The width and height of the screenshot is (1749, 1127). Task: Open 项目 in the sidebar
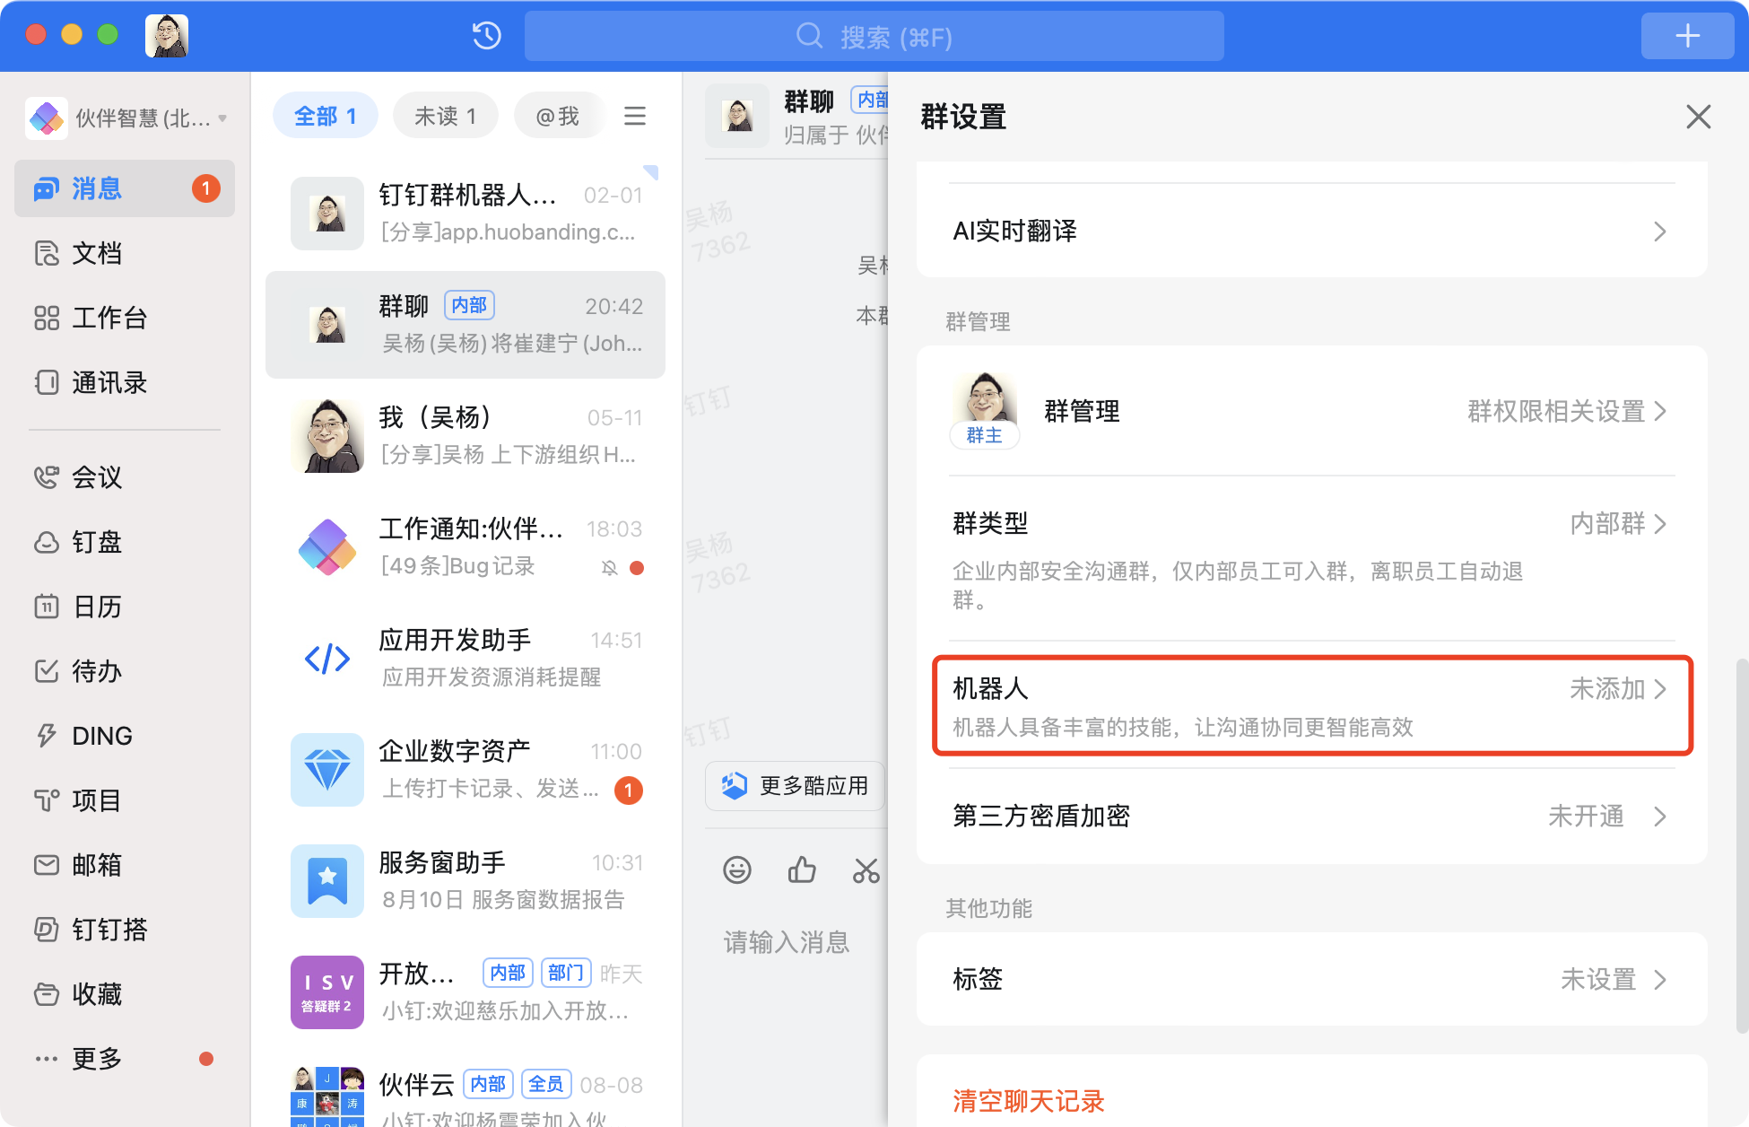coord(125,800)
